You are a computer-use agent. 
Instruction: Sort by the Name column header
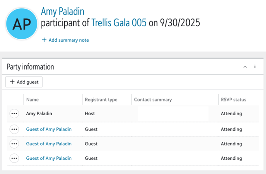(32, 100)
